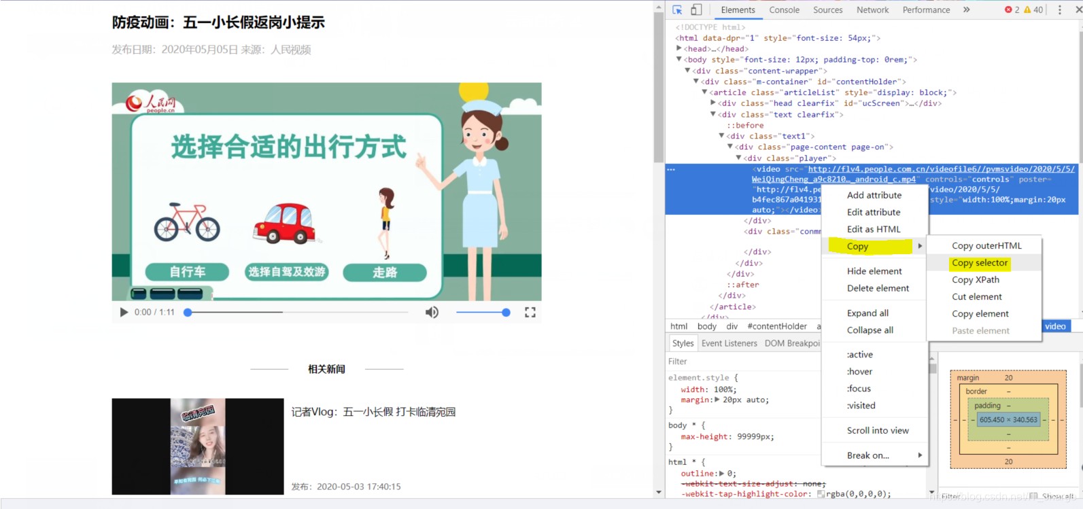Select html in the breadcrumb bar
This screenshot has height=509, width=1083.
678,326
